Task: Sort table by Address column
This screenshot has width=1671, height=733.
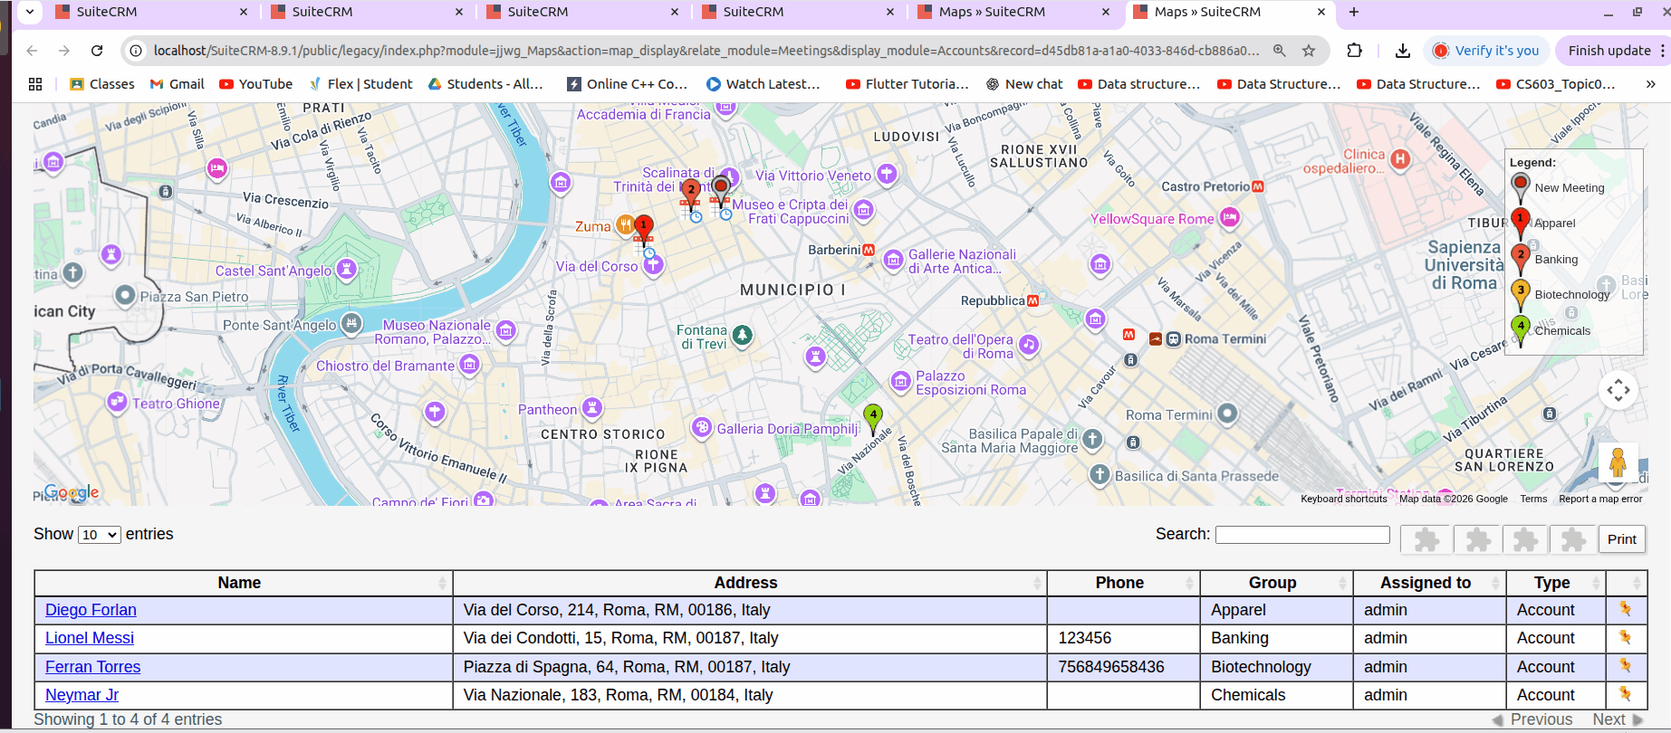Action: pos(749,583)
